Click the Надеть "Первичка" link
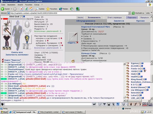The image size is (153, 114). (12, 60)
